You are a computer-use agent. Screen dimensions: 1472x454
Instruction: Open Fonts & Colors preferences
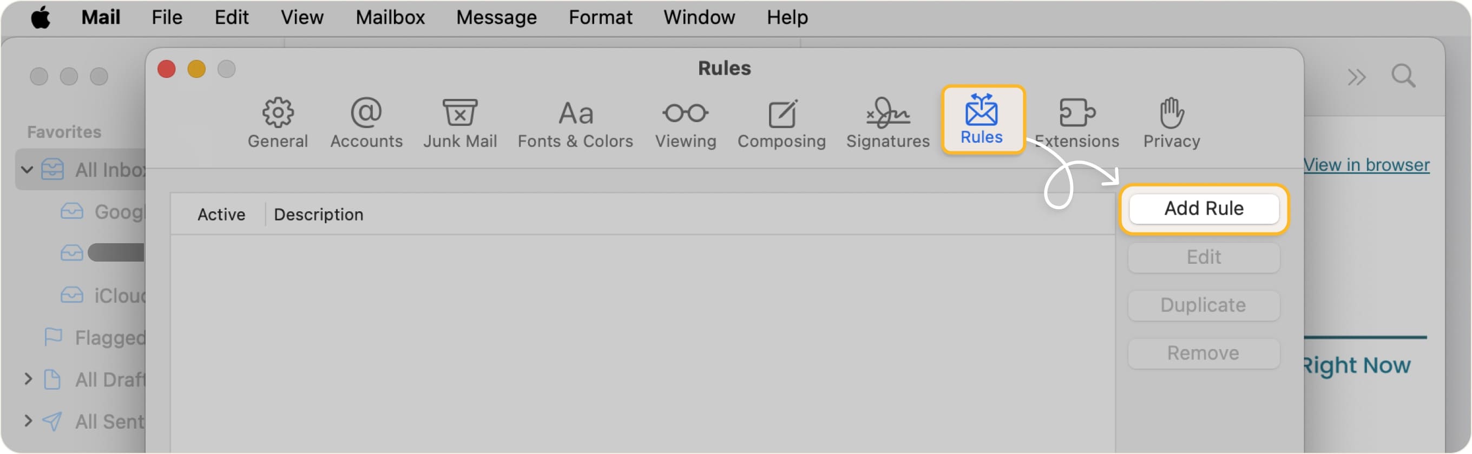pyautogui.click(x=575, y=121)
